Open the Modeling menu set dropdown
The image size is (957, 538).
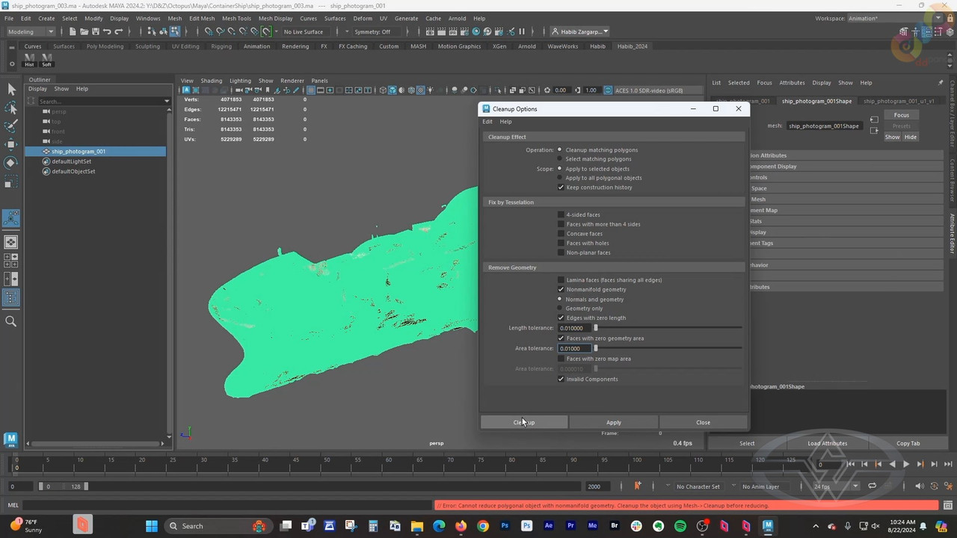(x=31, y=31)
